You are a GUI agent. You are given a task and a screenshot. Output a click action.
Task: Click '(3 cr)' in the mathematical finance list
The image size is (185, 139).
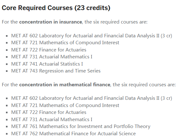click(x=166, y=98)
